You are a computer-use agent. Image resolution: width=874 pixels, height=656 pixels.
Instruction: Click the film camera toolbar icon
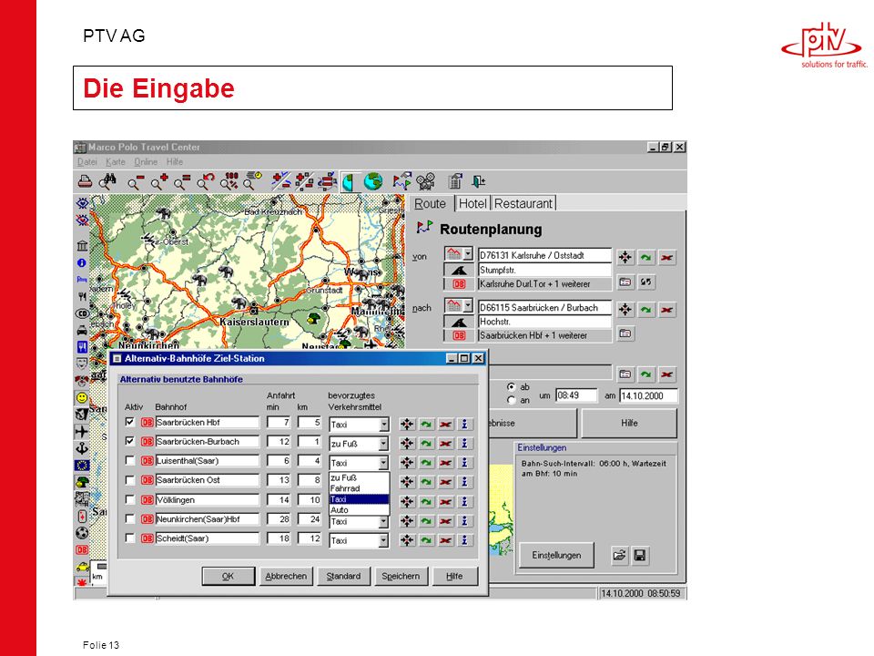(426, 181)
